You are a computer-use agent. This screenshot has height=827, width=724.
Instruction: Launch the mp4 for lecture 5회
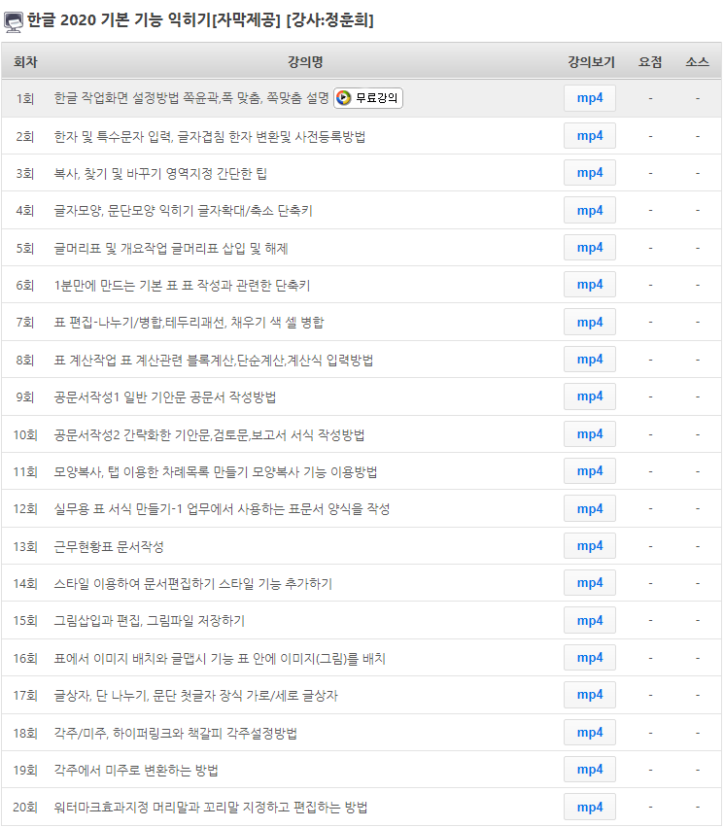tap(590, 248)
